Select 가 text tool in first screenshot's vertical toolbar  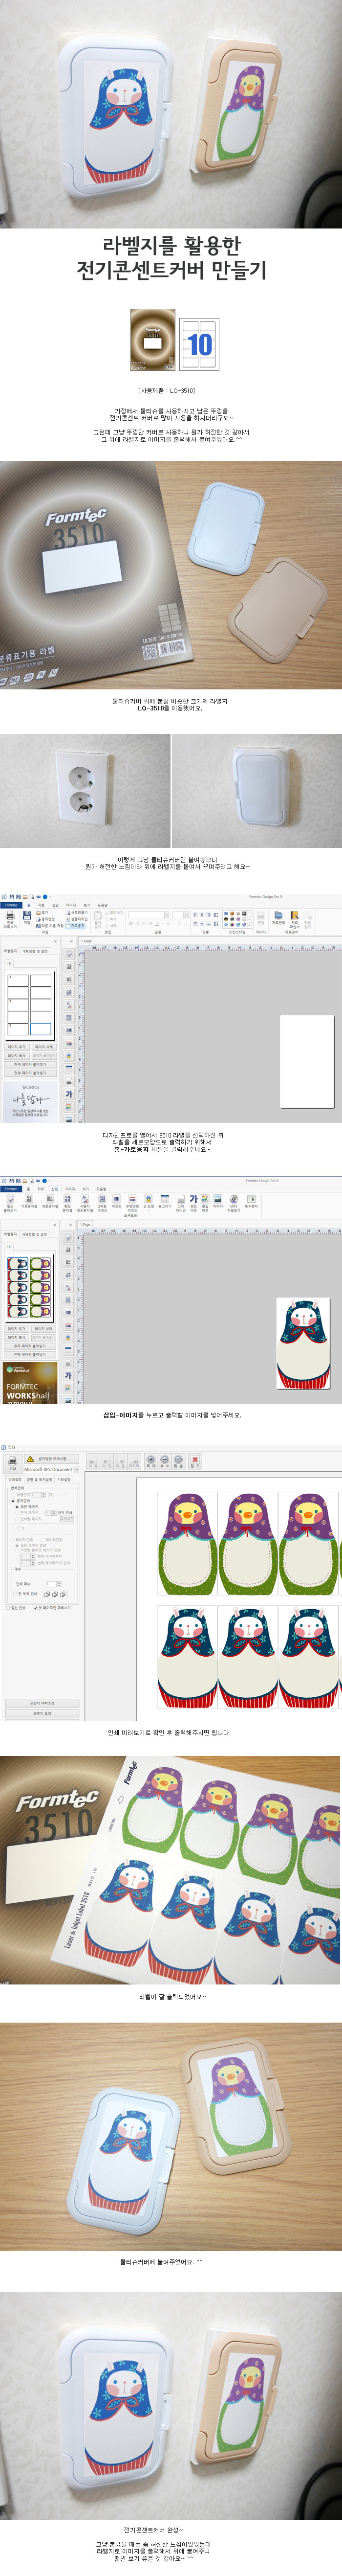click(69, 1094)
